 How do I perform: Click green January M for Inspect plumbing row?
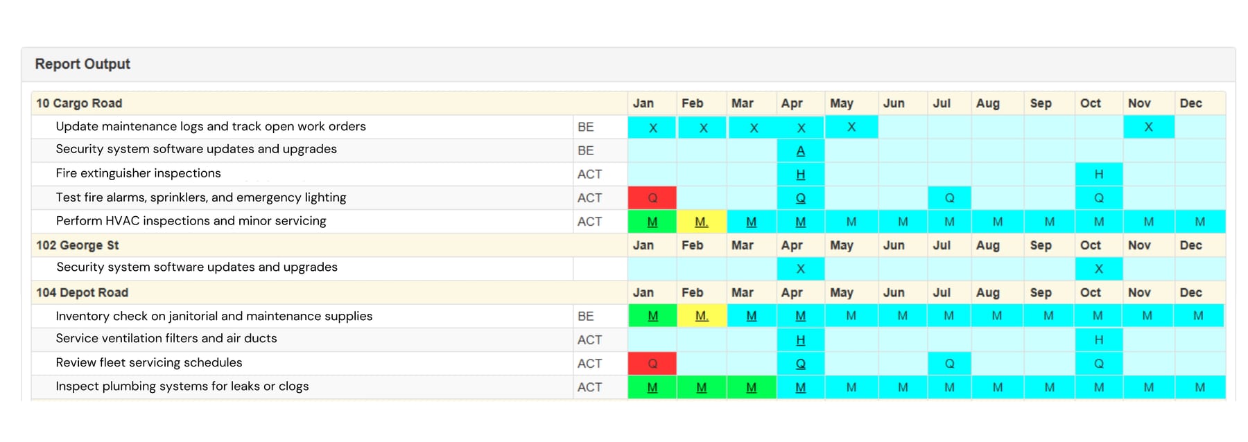tap(652, 387)
